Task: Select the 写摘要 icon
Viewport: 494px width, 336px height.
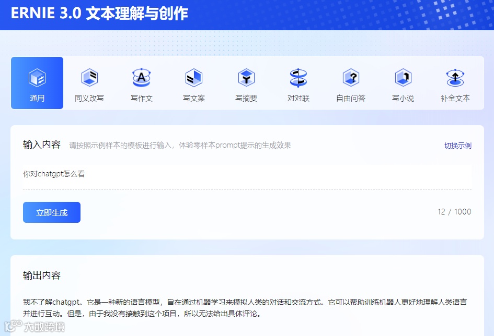Action: (246, 77)
